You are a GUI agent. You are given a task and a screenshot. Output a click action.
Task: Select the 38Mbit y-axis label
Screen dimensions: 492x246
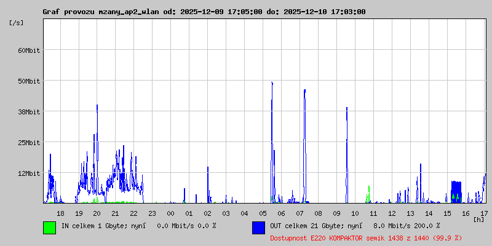point(29,112)
